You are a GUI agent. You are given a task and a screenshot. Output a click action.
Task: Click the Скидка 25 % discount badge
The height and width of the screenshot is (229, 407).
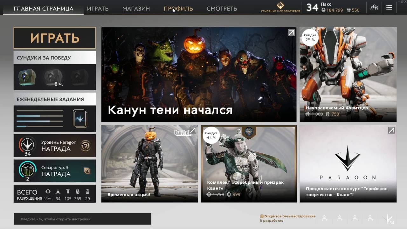[x=310, y=38]
